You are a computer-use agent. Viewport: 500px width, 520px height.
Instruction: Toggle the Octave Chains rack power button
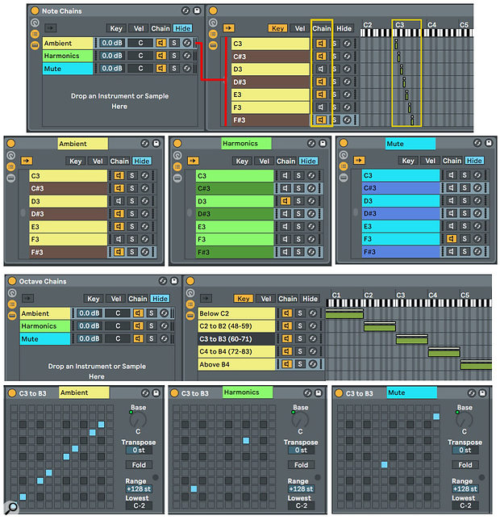[x=12, y=281]
